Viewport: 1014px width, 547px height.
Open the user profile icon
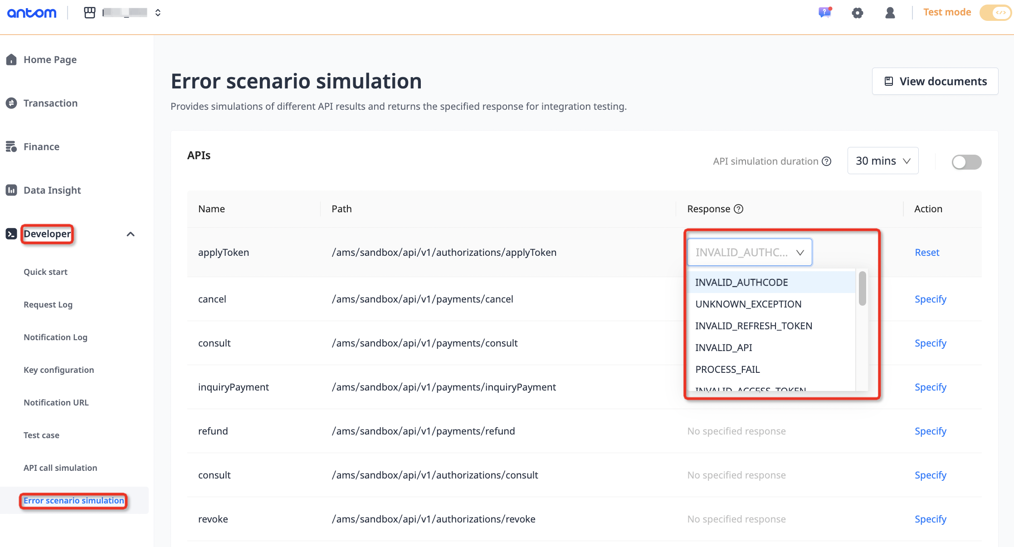point(890,13)
